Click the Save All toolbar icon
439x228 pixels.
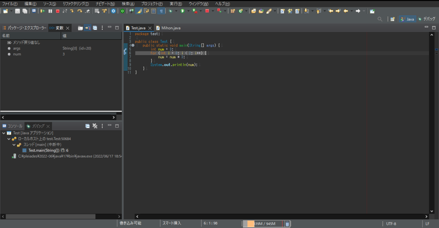click(25, 11)
